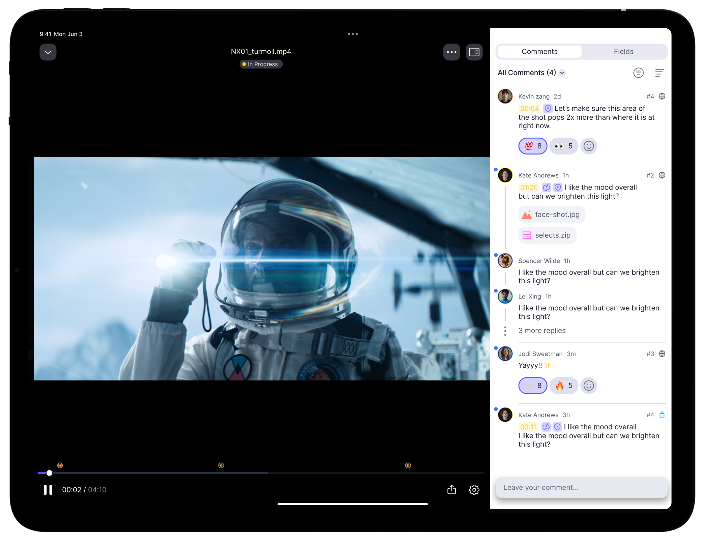Image resolution: width=705 pixels, height=537 pixels.
Task: Switch to the Fields tab
Action: [x=623, y=52]
